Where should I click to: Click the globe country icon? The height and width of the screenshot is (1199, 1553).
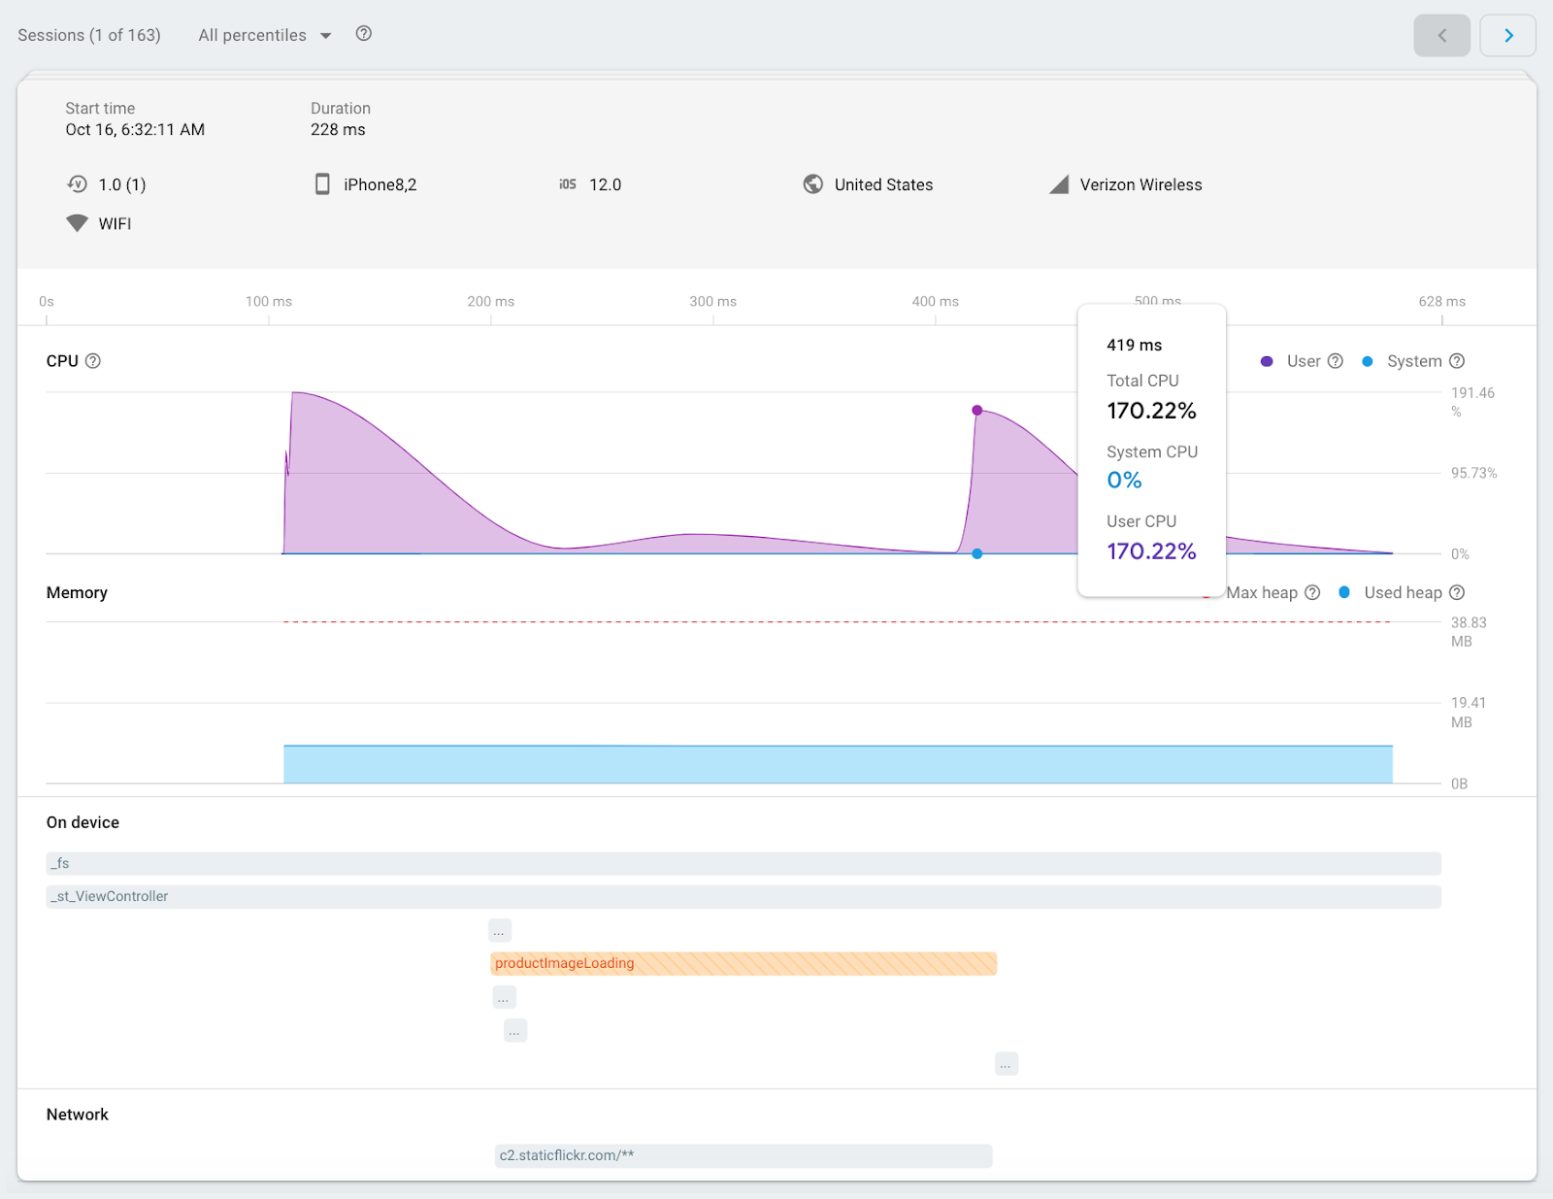(x=813, y=184)
